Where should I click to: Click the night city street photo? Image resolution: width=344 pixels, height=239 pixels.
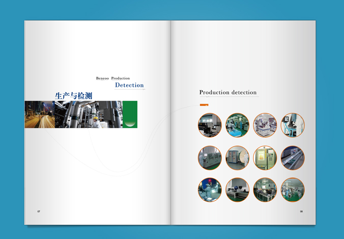39,114
